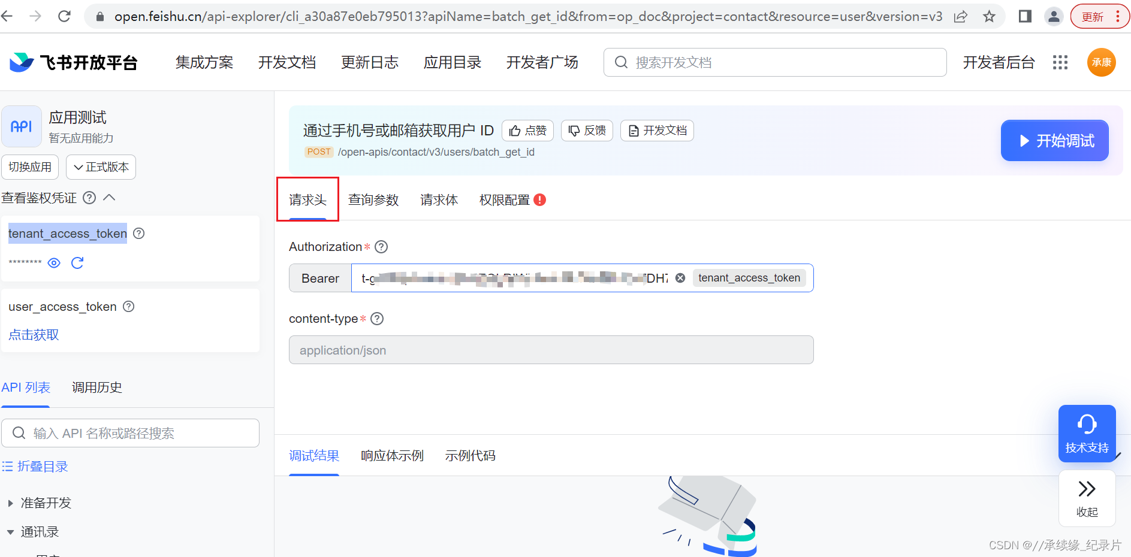
Task: Click help icon beside user_access_token
Action: click(128, 307)
